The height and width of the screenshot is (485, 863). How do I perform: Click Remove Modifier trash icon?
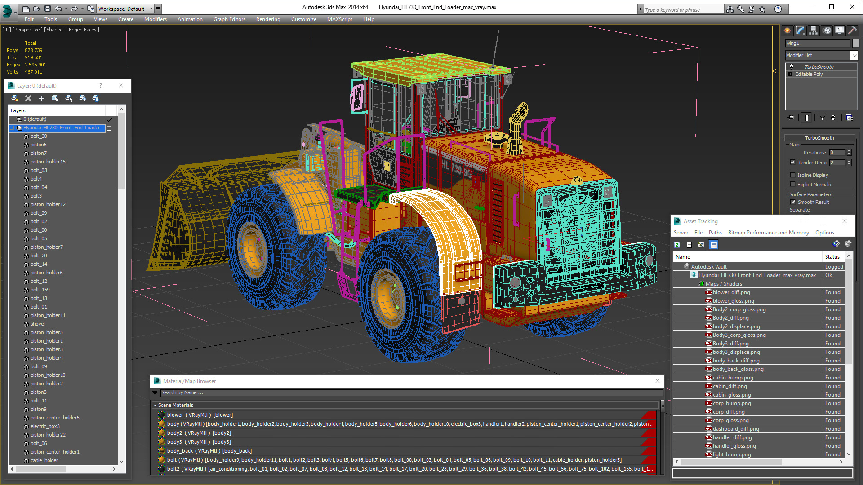tap(833, 118)
